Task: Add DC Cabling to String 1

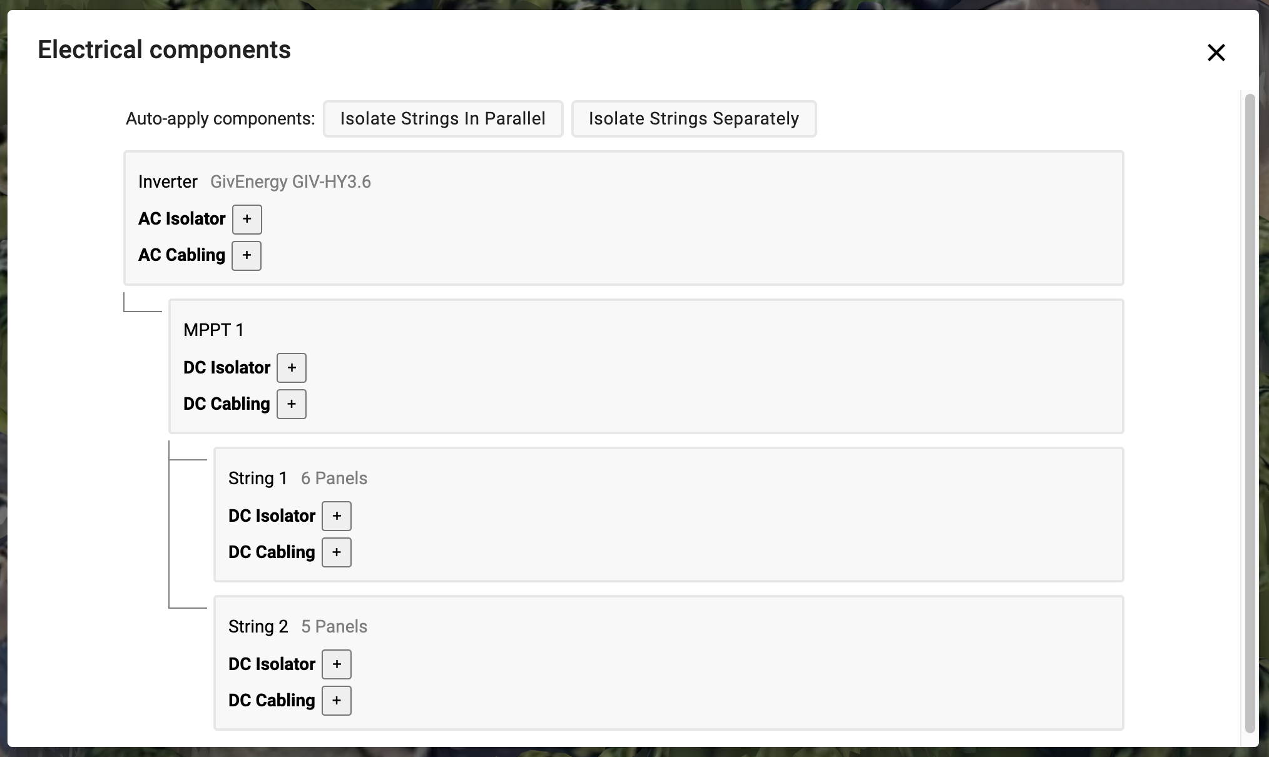Action: (337, 552)
